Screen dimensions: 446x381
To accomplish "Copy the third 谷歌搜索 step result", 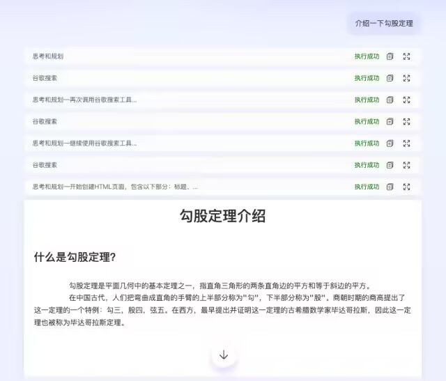I will click(390, 165).
